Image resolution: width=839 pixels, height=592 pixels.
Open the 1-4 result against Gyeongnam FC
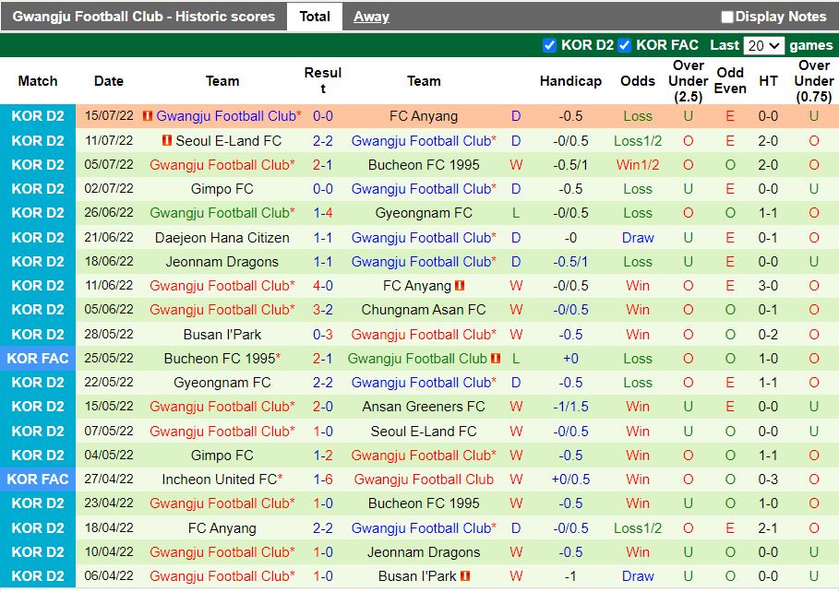coord(323,213)
